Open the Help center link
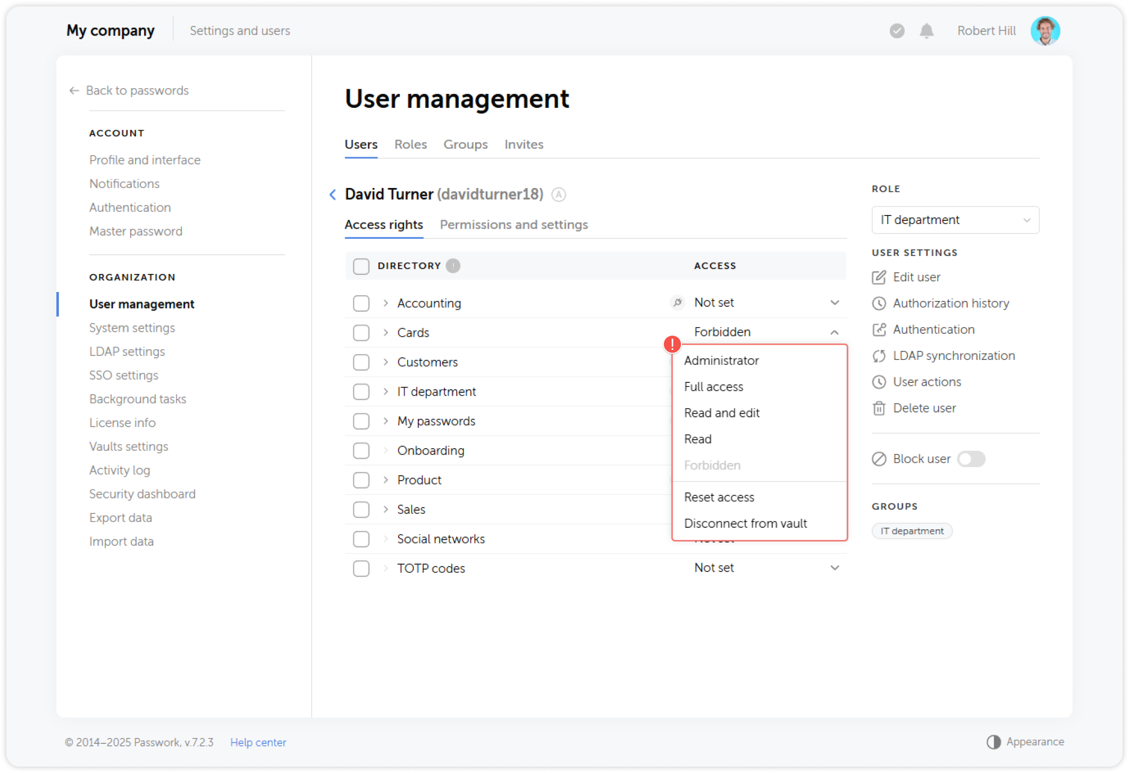This screenshot has width=1129, height=773. tap(258, 742)
